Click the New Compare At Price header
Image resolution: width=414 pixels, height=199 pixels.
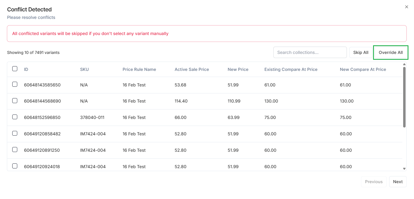click(x=363, y=69)
